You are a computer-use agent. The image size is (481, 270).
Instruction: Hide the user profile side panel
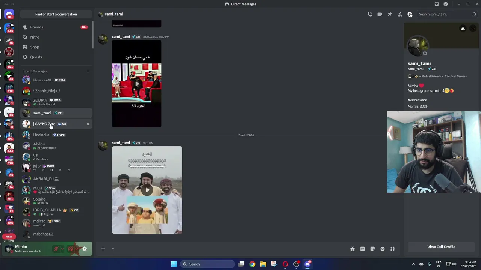[x=410, y=14]
